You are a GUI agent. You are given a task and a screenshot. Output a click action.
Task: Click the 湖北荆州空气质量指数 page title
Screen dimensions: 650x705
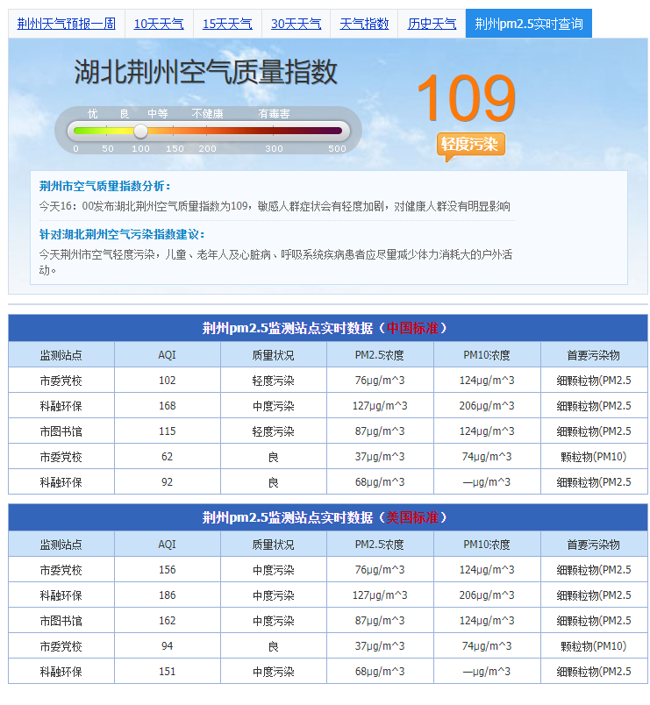[205, 72]
